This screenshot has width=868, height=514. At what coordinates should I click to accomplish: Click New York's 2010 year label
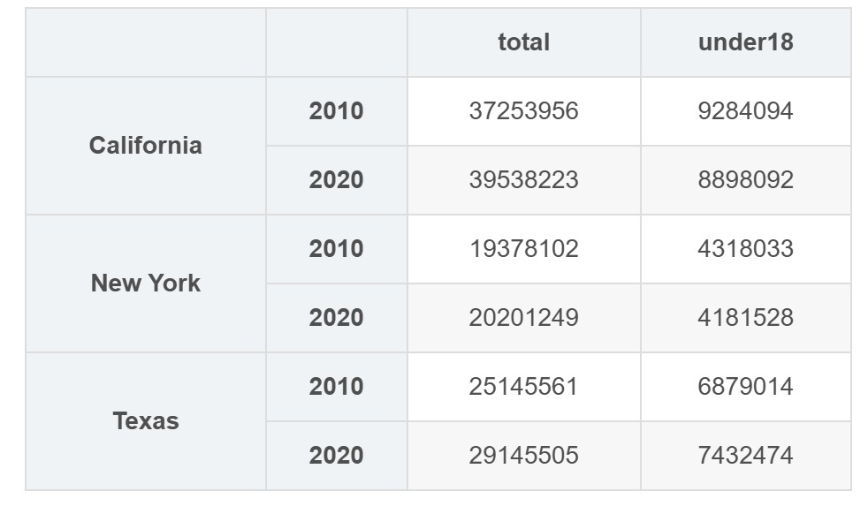[x=336, y=249]
